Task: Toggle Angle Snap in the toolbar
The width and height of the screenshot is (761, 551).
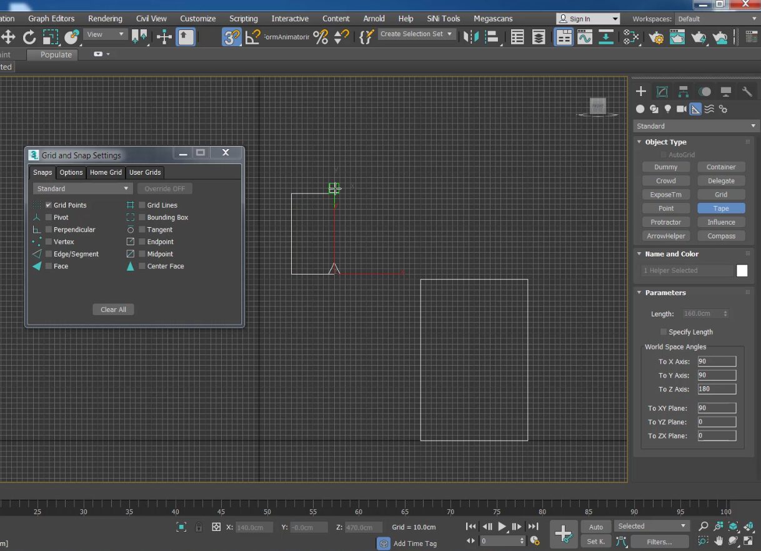Action: (x=252, y=37)
